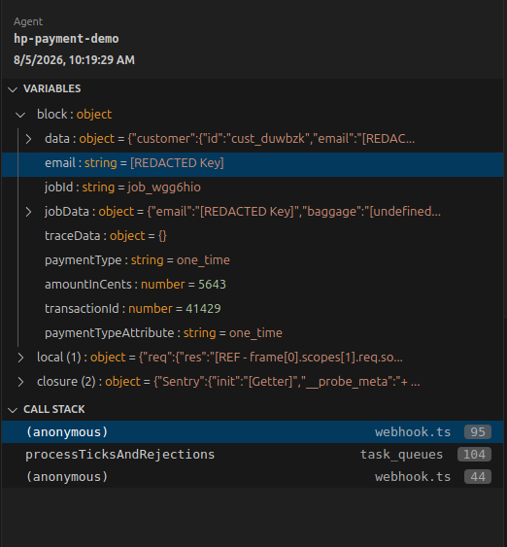Click the line number badge 95

[x=478, y=432]
